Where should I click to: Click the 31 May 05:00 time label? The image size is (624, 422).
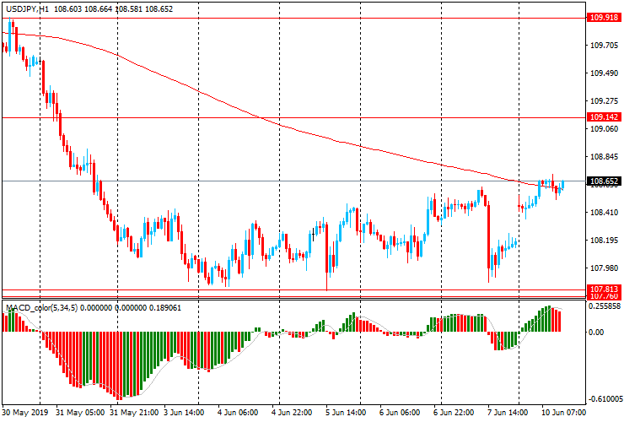(80, 412)
